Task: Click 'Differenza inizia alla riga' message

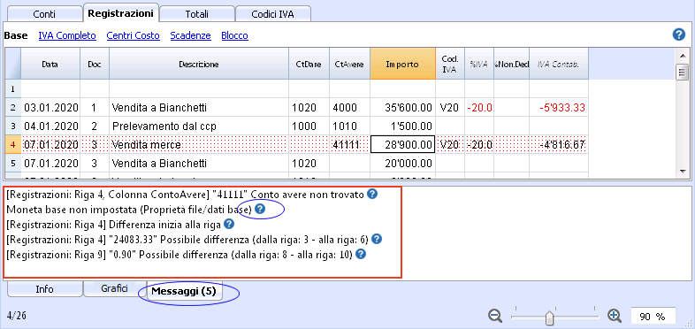Action: coord(114,225)
